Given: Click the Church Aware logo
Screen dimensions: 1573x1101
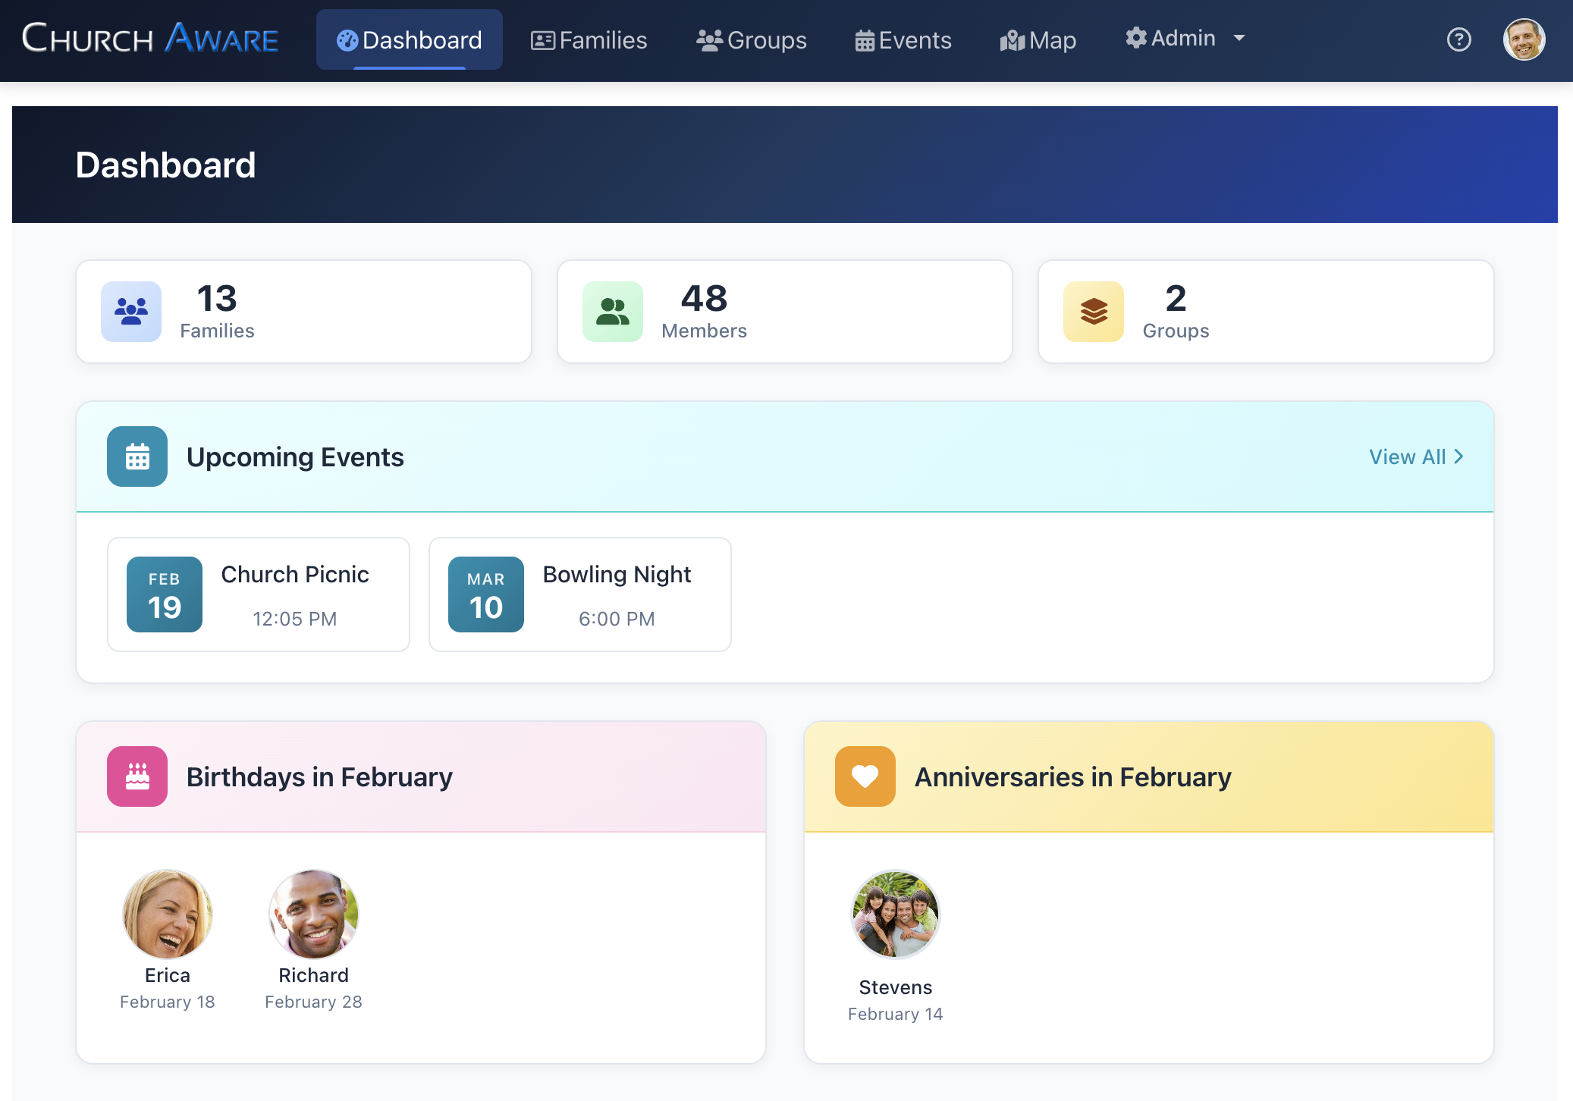Looking at the screenshot, I should click(150, 38).
